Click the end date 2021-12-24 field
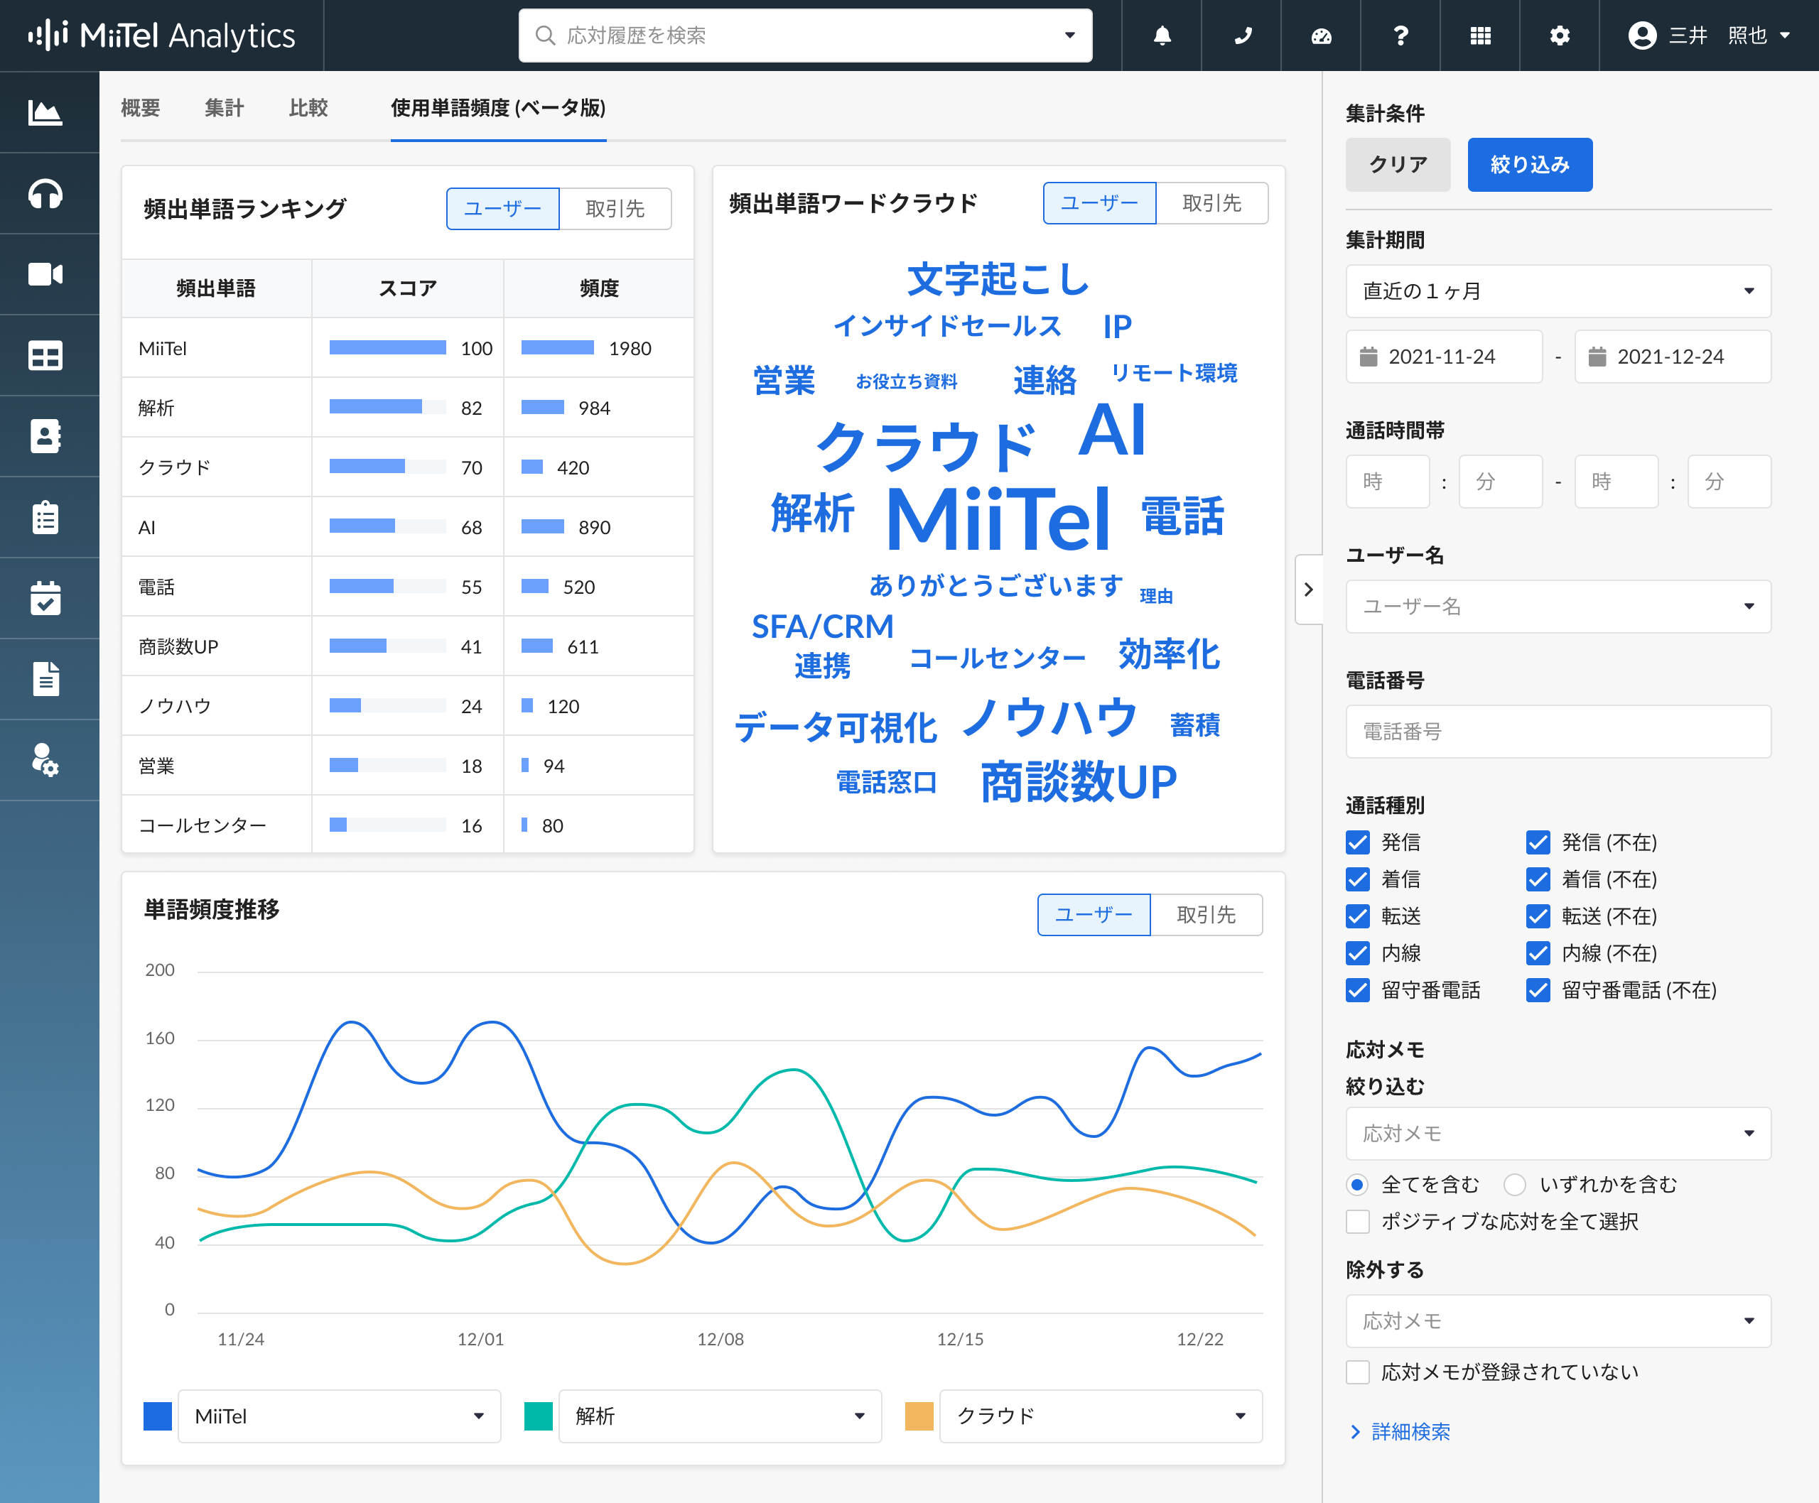1819x1503 pixels. pyautogui.click(x=1673, y=357)
